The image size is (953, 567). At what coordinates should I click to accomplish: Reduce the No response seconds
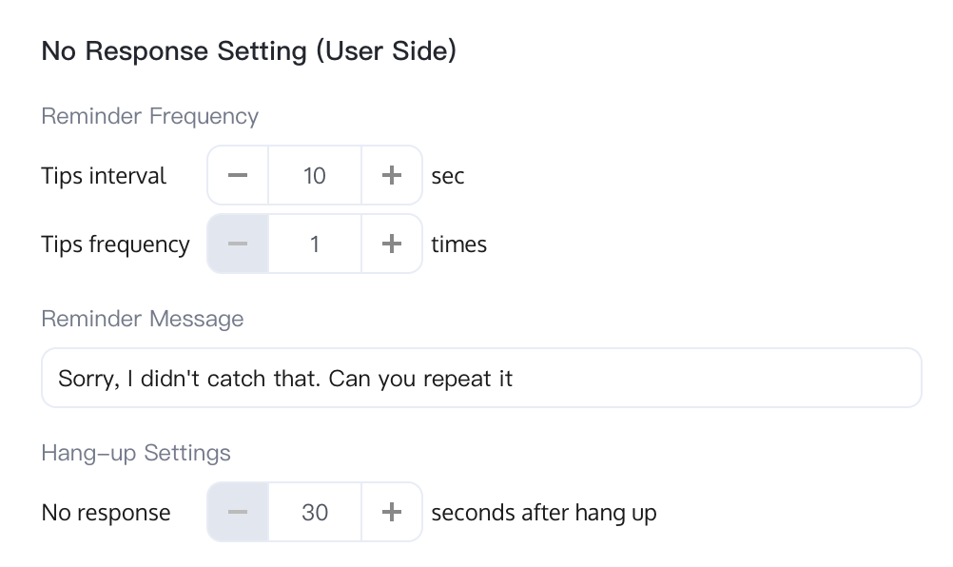pyautogui.click(x=238, y=513)
